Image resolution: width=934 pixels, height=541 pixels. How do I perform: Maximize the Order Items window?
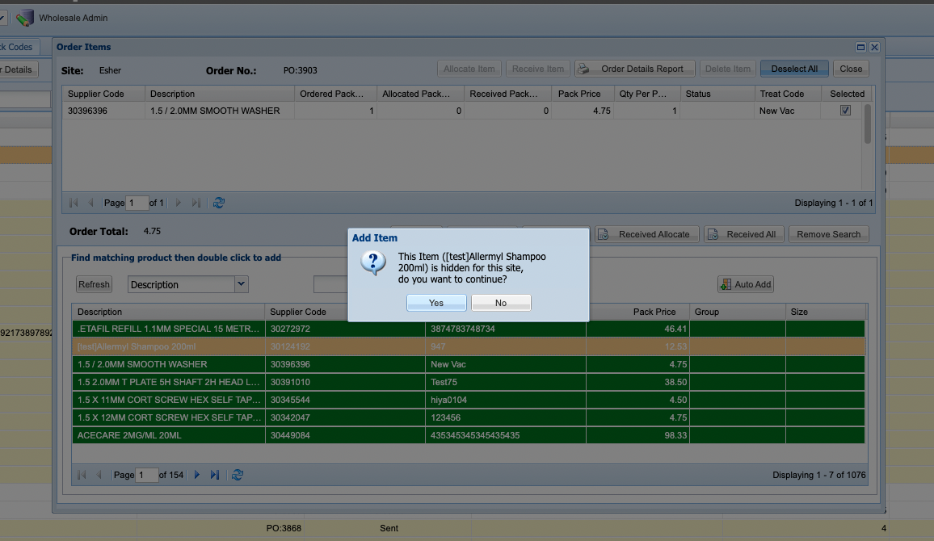tap(860, 47)
